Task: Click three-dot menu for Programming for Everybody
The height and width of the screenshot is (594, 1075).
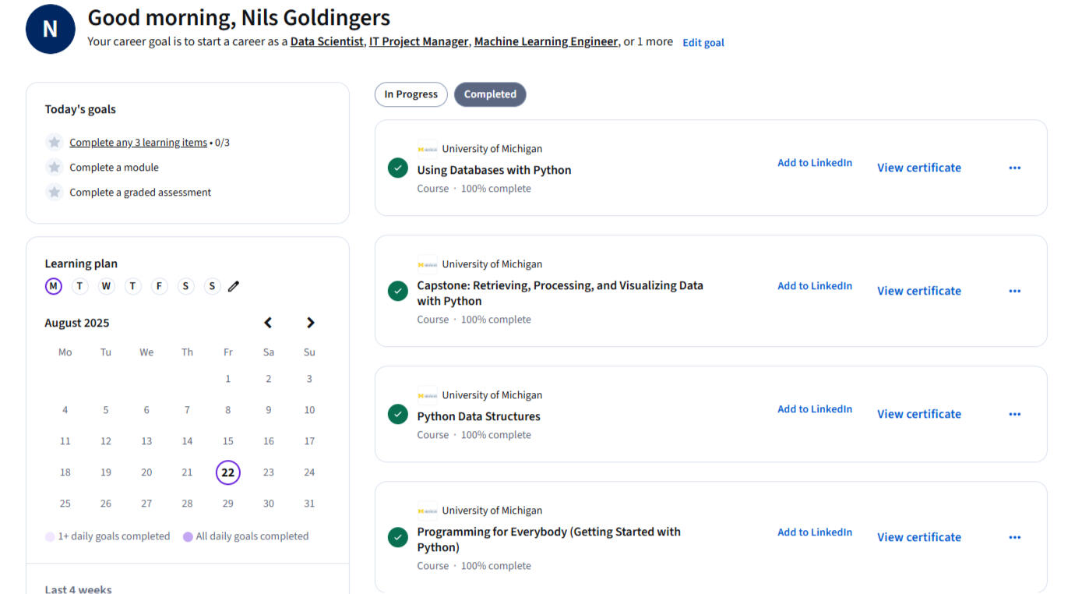Action: point(1014,537)
